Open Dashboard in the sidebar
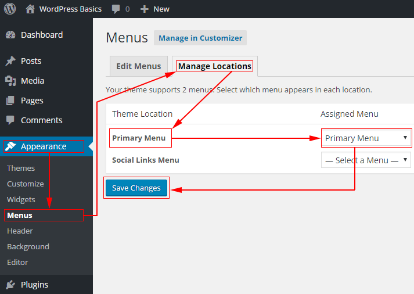414x294 pixels. coord(42,35)
